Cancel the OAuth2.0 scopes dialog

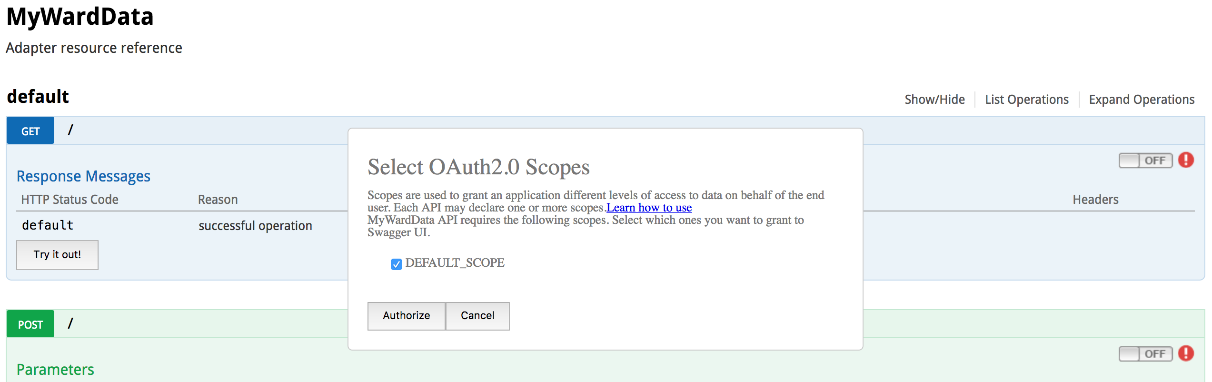tap(477, 316)
